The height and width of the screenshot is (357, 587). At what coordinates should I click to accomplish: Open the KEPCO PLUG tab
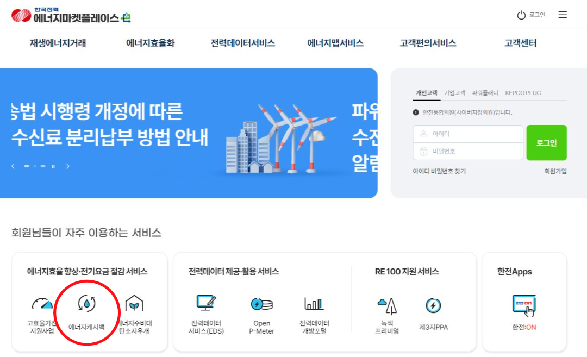(x=523, y=92)
